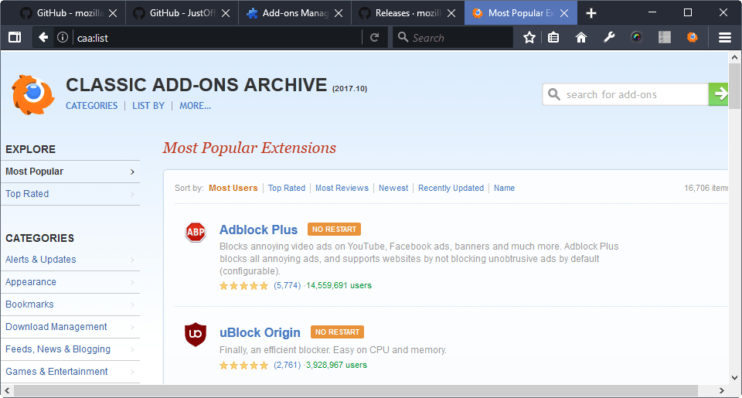
Task: Open the wrench developer tools icon
Action: coord(609,37)
